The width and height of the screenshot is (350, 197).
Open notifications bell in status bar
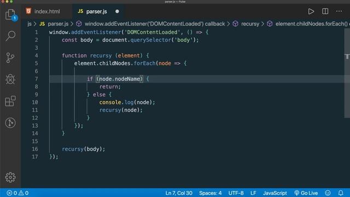[x=341, y=193]
